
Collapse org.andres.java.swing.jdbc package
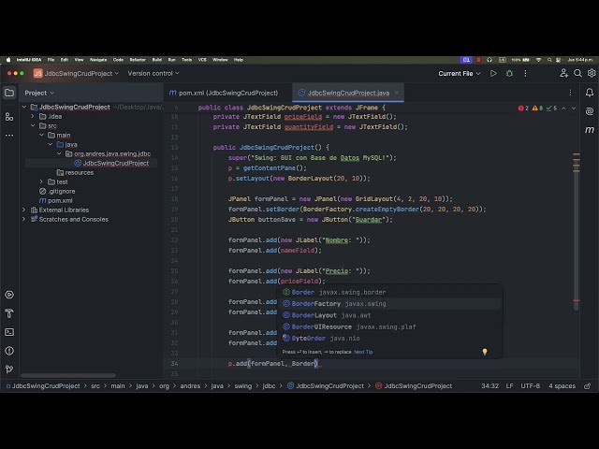(59, 153)
